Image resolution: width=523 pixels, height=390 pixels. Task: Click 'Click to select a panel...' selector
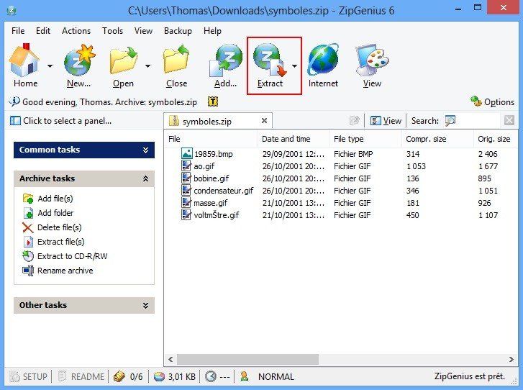tap(60, 121)
